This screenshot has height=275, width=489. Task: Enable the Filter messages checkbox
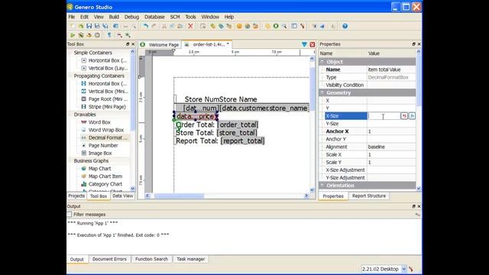70,215
